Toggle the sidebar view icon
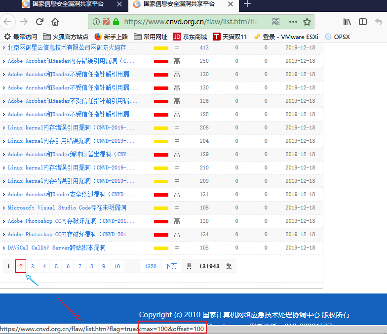 pos(363,22)
